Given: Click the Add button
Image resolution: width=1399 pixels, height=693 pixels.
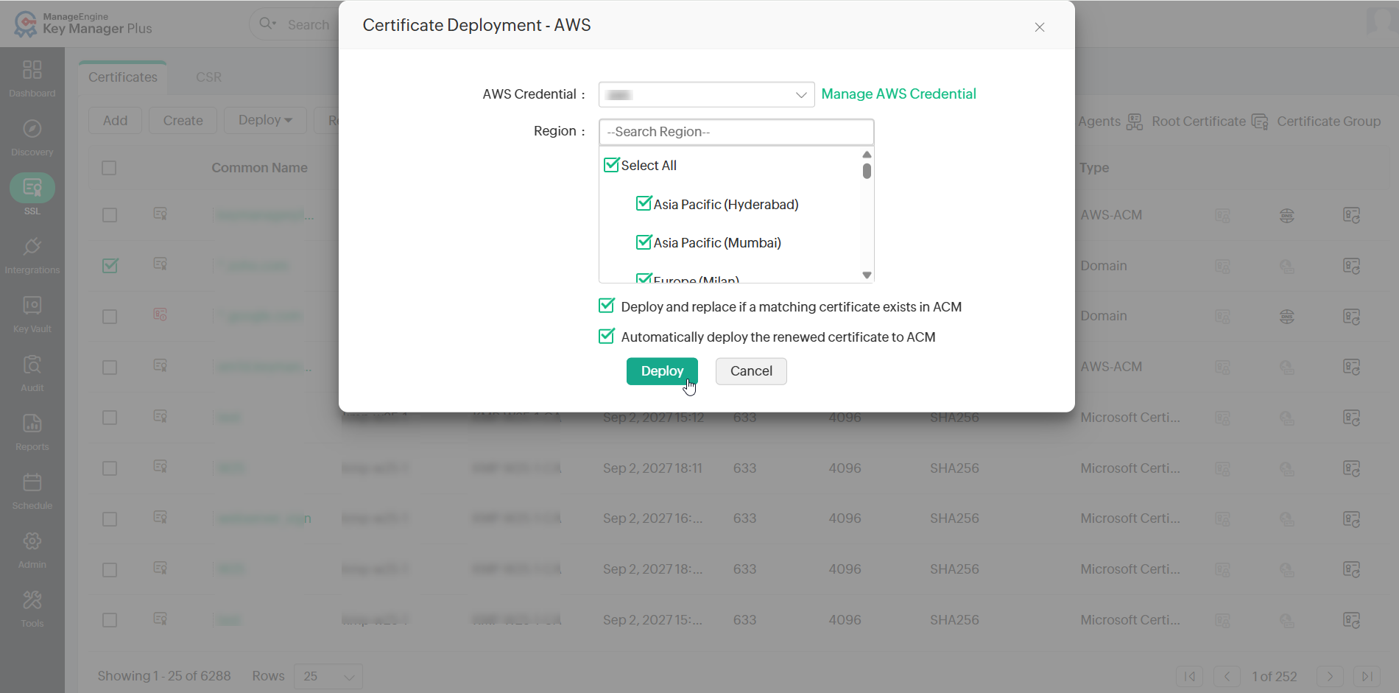Looking at the screenshot, I should point(115,120).
